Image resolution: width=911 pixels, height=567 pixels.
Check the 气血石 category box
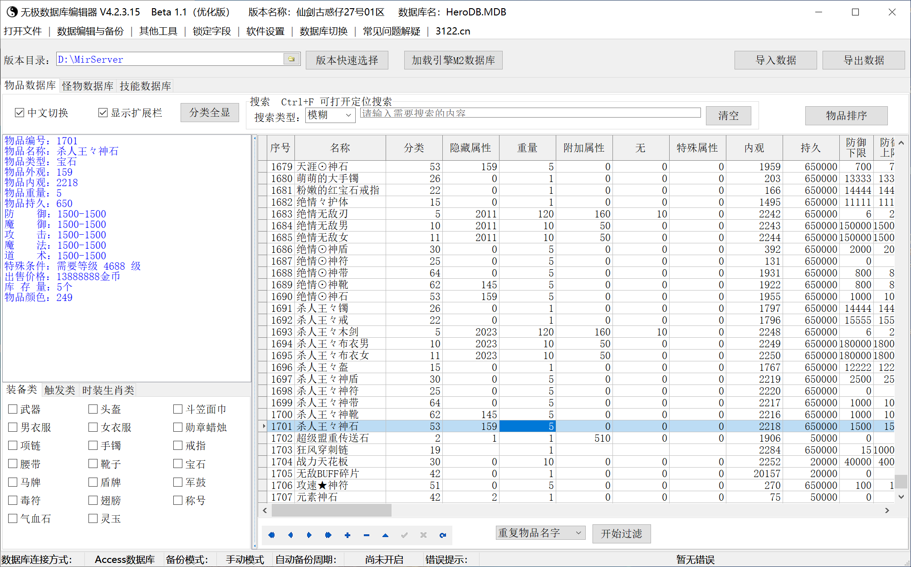click(x=13, y=518)
